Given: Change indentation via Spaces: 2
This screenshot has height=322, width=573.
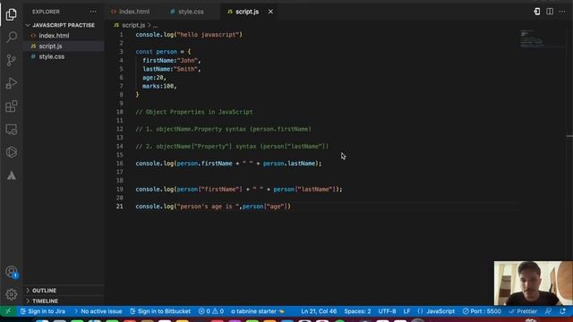Looking at the screenshot, I should tap(357, 311).
